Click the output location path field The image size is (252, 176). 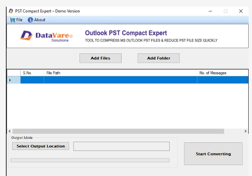(x=121, y=146)
